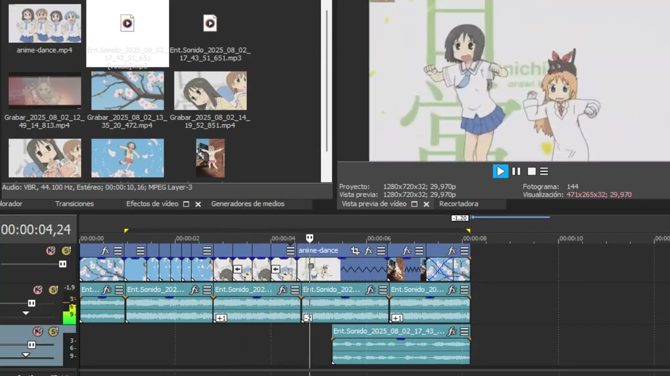670x376 pixels.
Task: Solo the video track
Action: pyautogui.click(x=66, y=251)
